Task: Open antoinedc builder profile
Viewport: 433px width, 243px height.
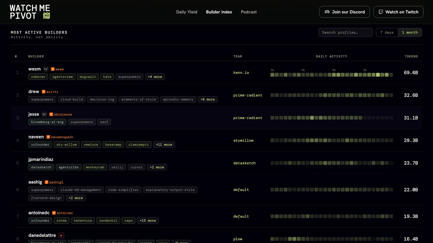Action: pos(39,213)
